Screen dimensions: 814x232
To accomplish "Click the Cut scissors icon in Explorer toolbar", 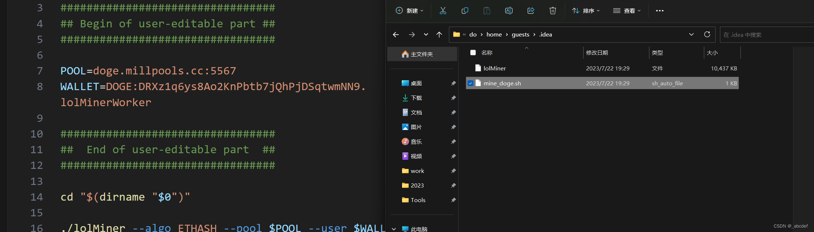I will click(x=443, y=11).
